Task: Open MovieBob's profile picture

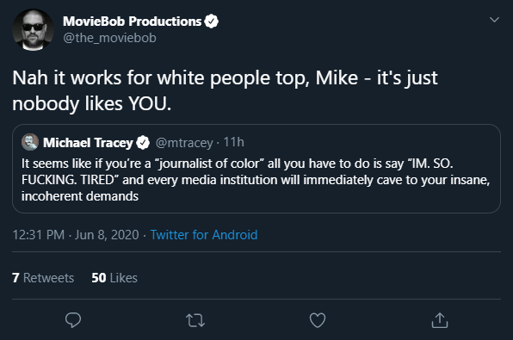Action: (33, 30)
